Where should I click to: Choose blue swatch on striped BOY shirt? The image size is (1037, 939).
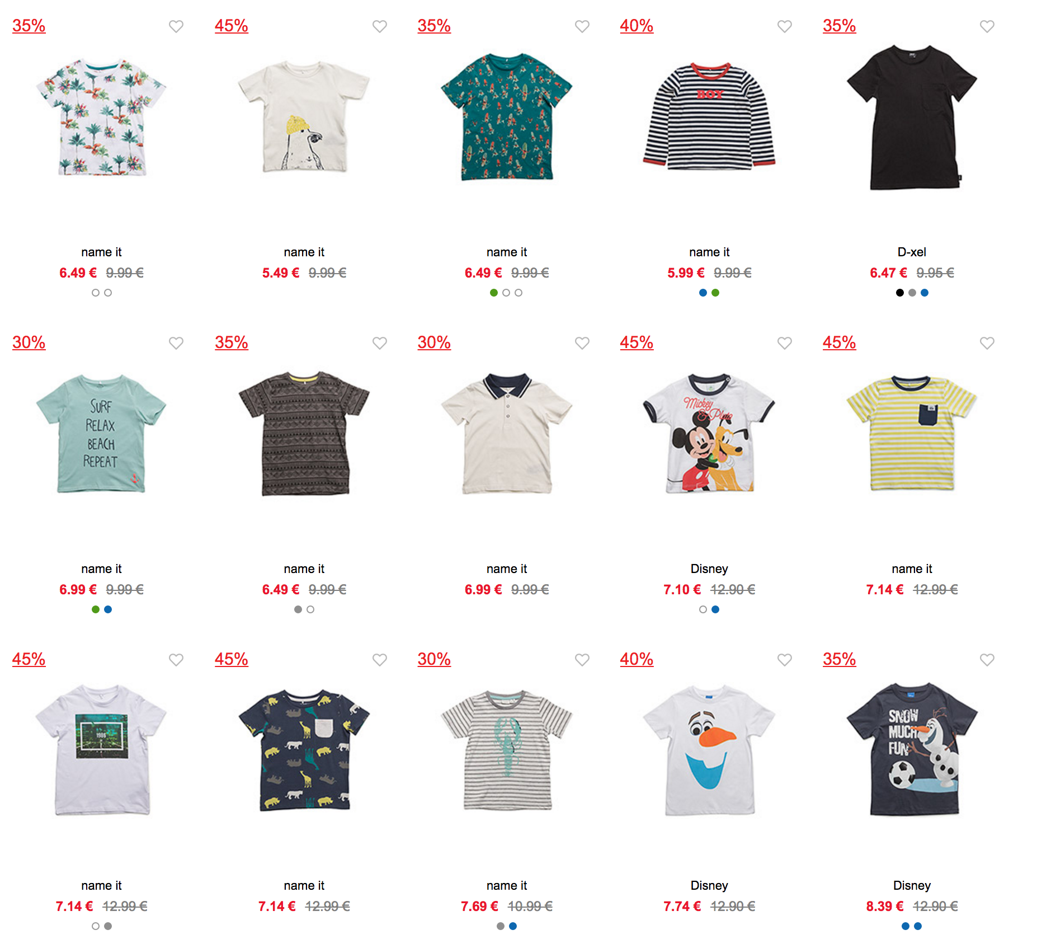coord(703,293)
